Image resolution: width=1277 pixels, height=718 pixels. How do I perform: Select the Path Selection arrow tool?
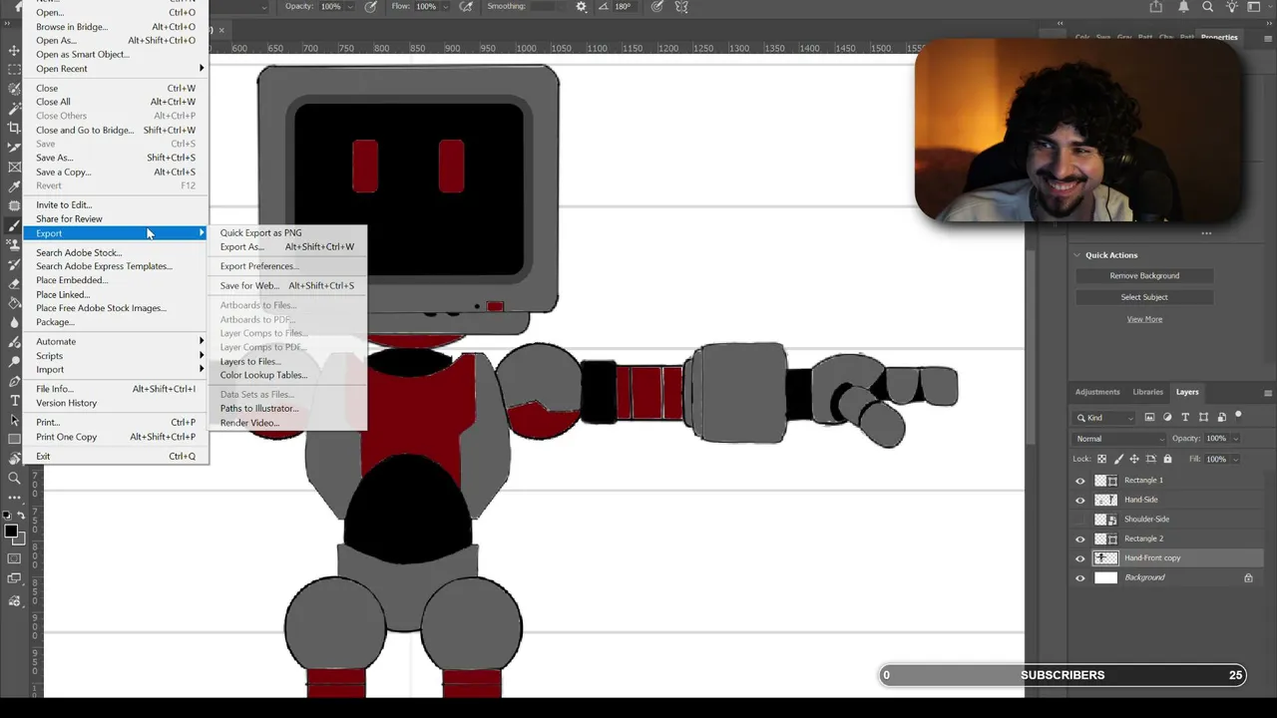point(14,420)
